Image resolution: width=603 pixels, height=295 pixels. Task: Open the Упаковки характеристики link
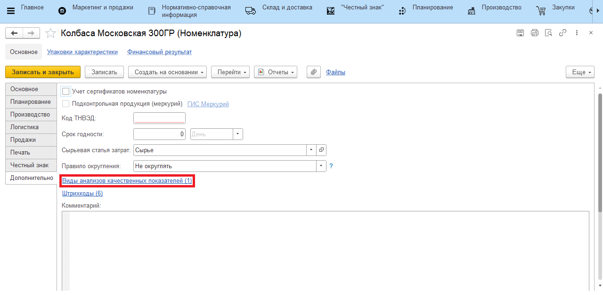[x=82, y=52]
